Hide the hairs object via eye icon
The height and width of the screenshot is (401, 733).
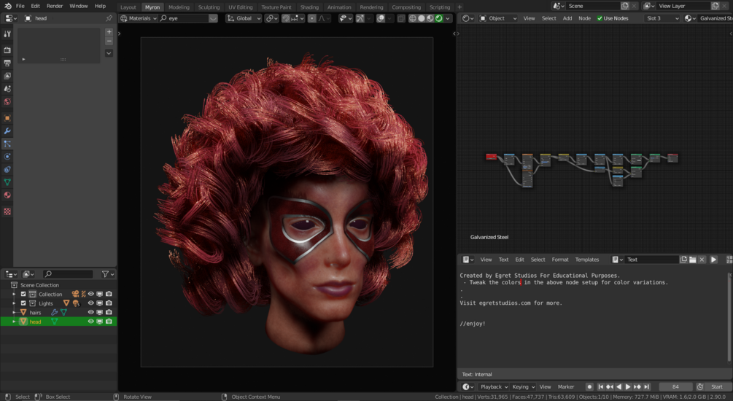pyautogui.click(x=90, y=312)
